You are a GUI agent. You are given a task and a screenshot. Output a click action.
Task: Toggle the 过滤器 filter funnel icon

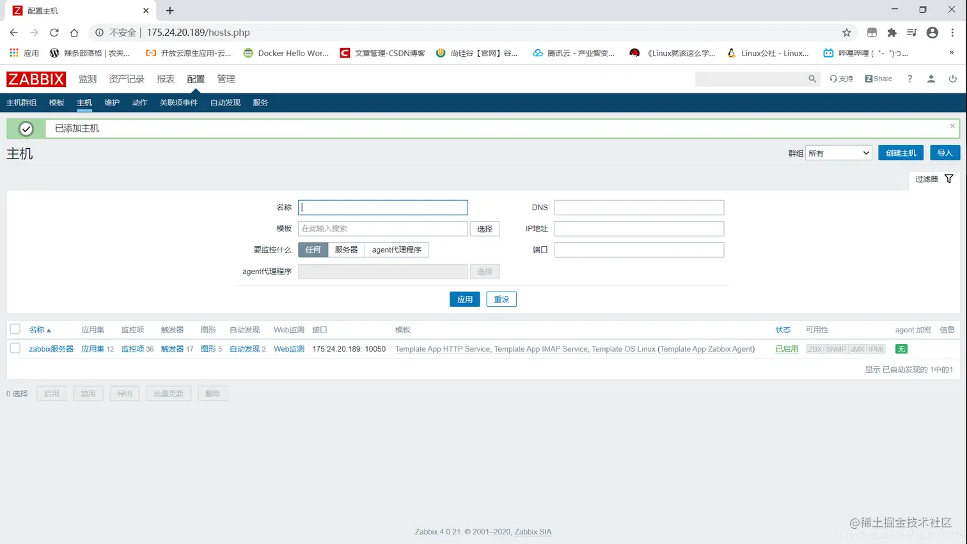pyautogui.click(x=949, y=179)
